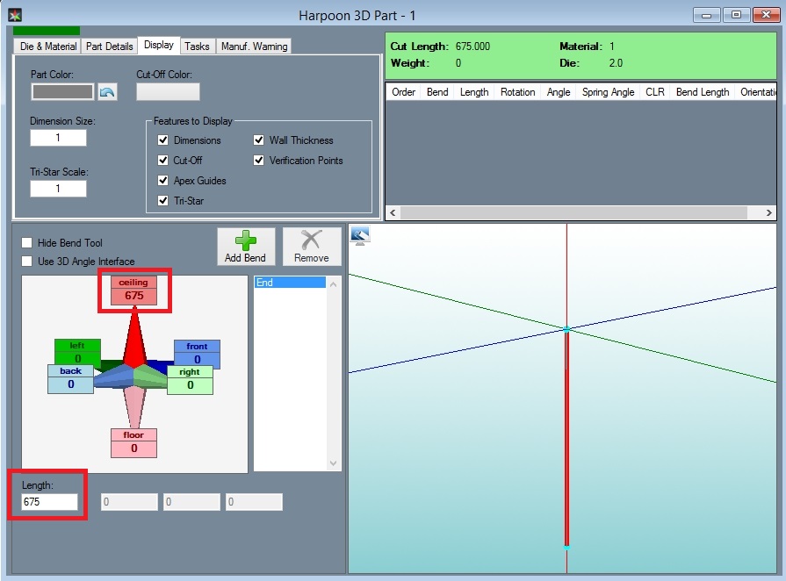Viewport: 786px width, 581px height.
Task: Click the Bend Length column header
Action: pyautogui.click(x=703, y=92)
